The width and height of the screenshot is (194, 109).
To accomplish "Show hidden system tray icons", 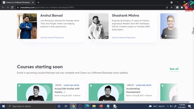I will click(168, 106).
